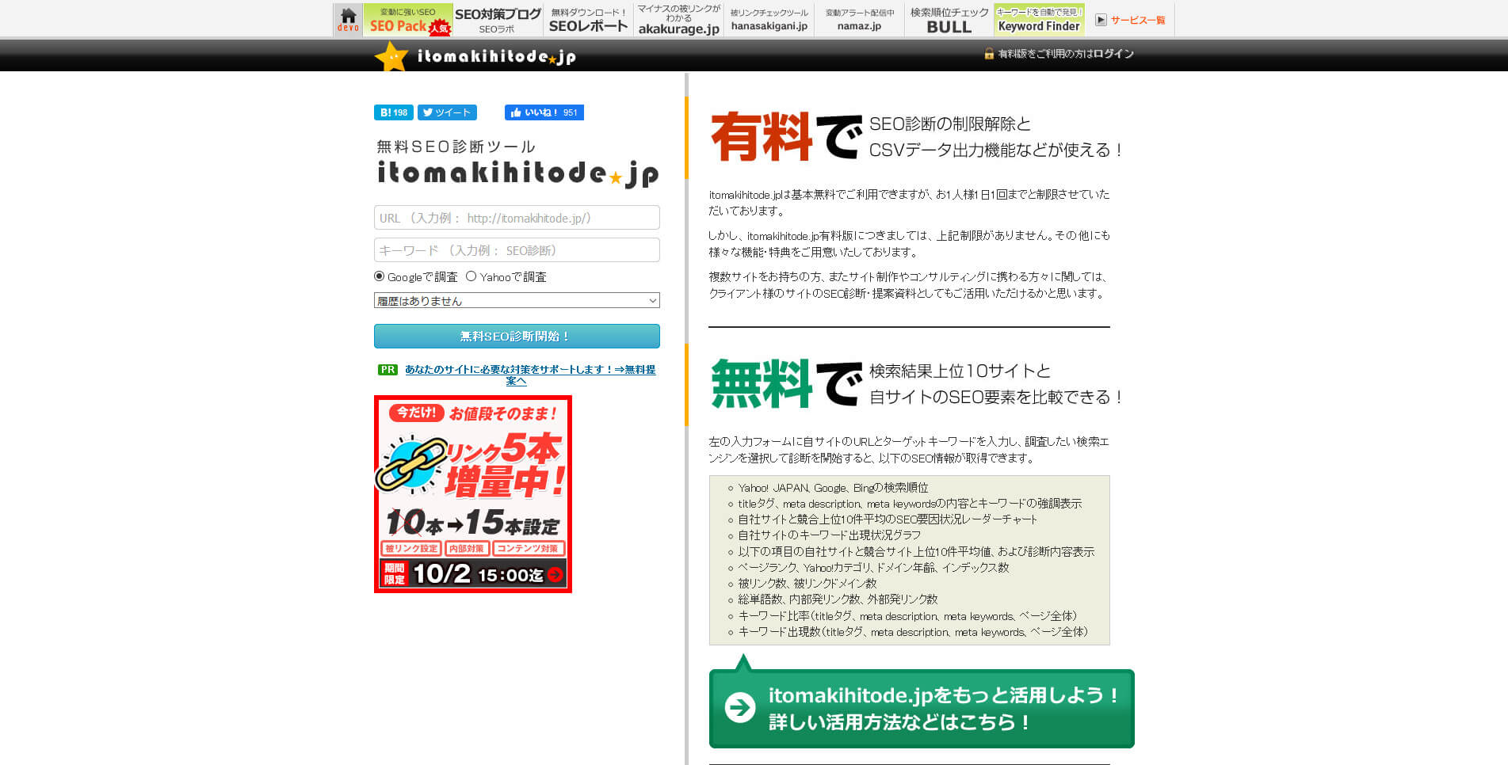Click the 有料で heading graphic
Image resolution: width=1508 pixels, height=765 pixels.
coord(786,137)
